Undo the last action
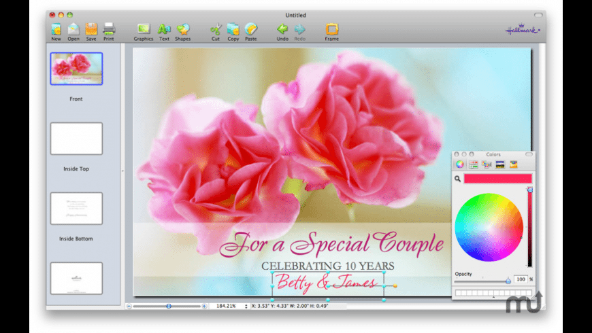 282,29
